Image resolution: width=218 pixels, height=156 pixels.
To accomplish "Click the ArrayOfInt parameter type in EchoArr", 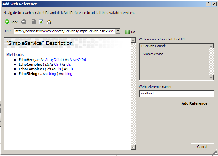I will [x=53, y=60].
